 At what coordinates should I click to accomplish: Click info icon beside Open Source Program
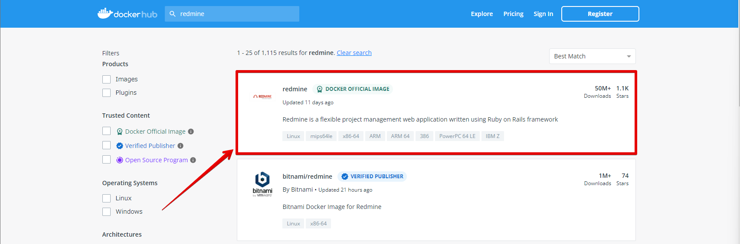pos(193,160)
